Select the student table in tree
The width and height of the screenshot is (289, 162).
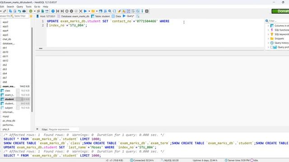[9, 99]
